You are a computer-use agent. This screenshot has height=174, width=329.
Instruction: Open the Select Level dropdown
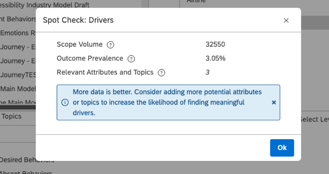pyautogui.click(x=314, y=119)
